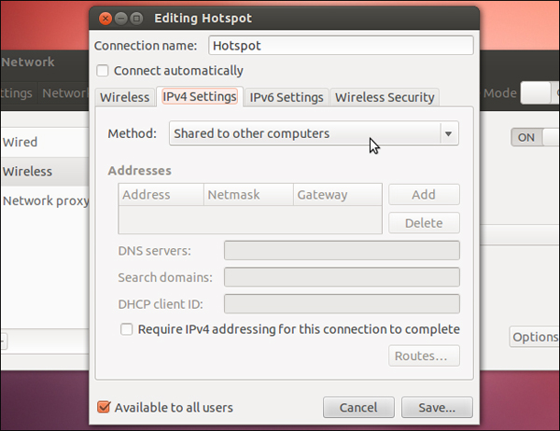Uncheck Available to all users
Viewport: 560px width, 431px height.
pyautogui.click(x=105, y=407)
